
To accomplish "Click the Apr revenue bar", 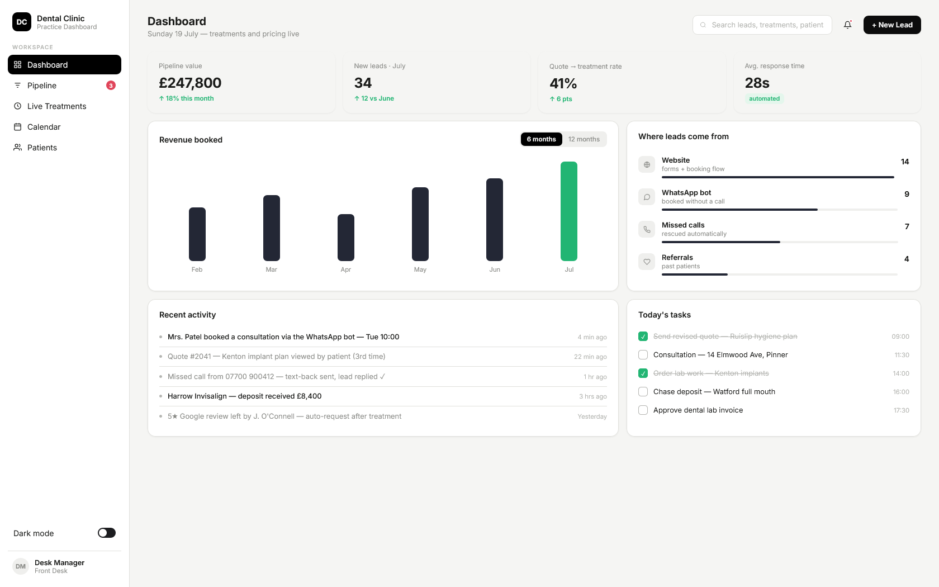I will coord(346,238).
